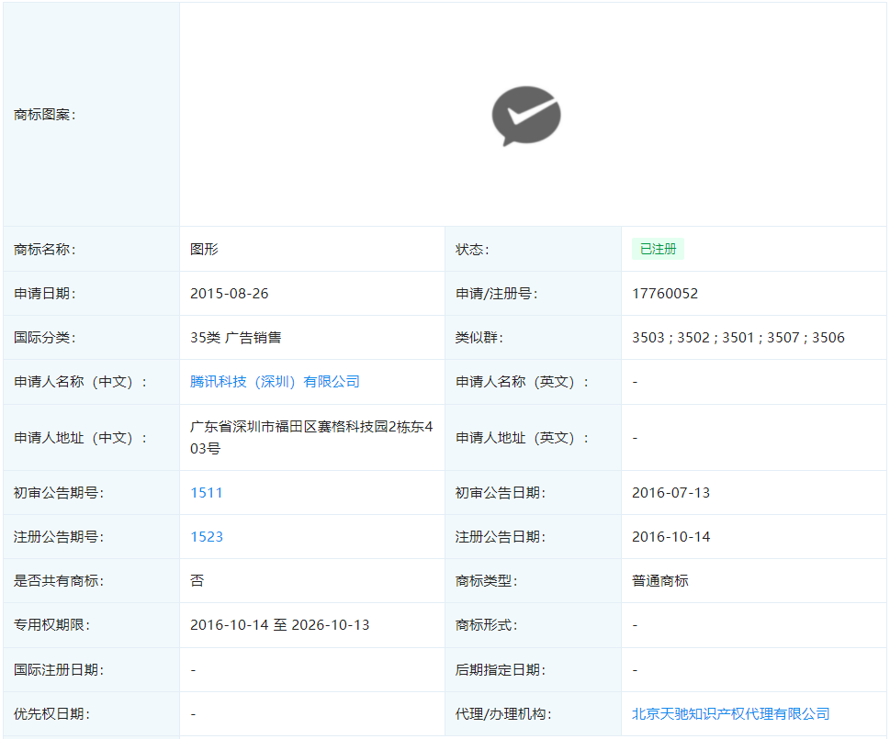Click the trademark speech bubble checkmark logo
Viewport: 890px width, 739px height.
pos(526,116)
